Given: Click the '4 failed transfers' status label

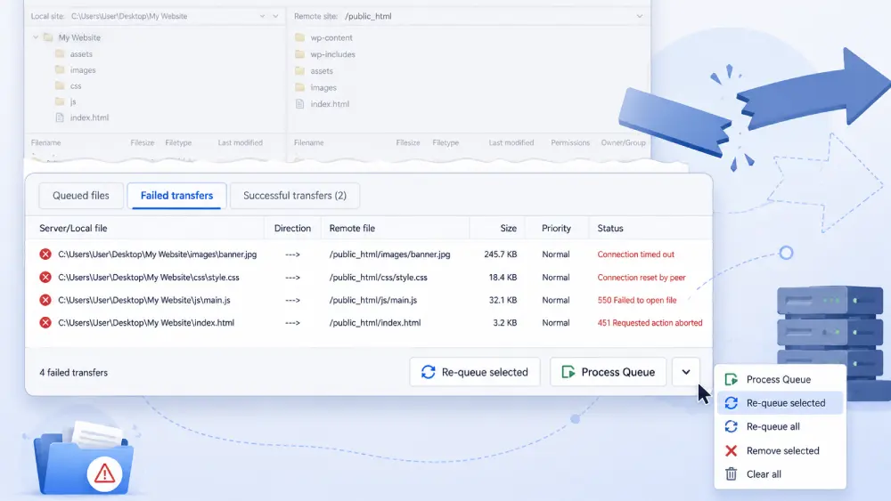Looking at the screenshot, I should point(73,373).
